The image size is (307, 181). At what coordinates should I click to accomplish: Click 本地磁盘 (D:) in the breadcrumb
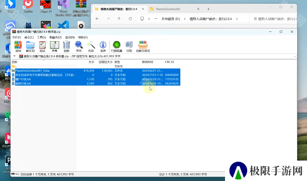click(x=171, y=19)
